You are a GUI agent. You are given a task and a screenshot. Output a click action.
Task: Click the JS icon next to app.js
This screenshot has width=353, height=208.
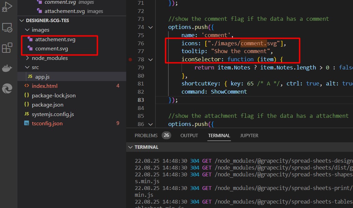(x=30, y=77)
